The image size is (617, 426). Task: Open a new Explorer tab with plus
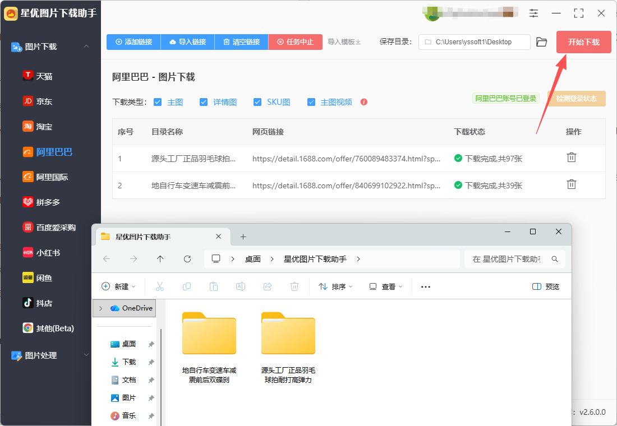[x=243, y=237]
